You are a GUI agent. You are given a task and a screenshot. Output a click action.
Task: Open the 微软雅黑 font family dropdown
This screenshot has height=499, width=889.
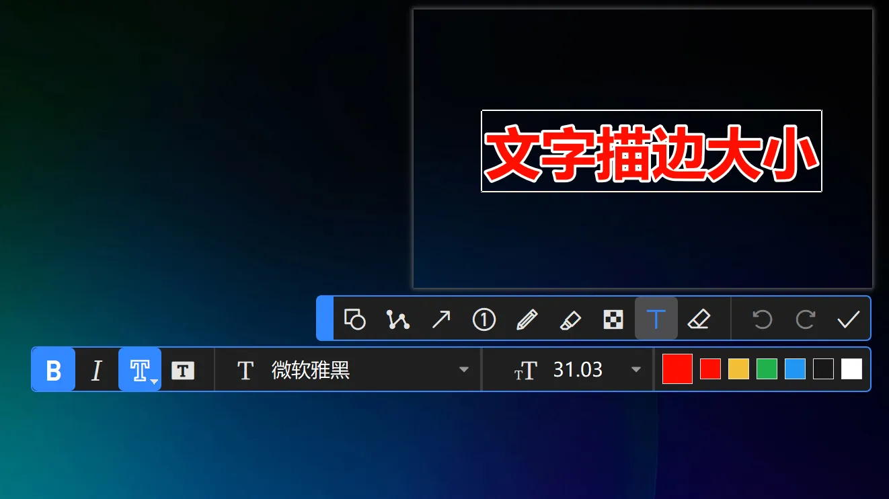coord(463,369)
